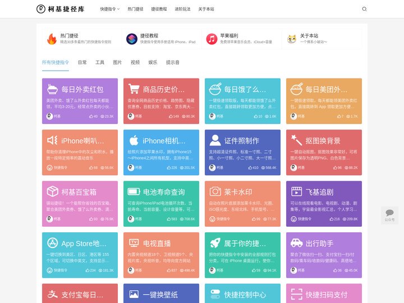The width and height of the screenshot is (404, 303).
Task: Open 热门捷径 in the top navigation
Action: coord(135,9)
